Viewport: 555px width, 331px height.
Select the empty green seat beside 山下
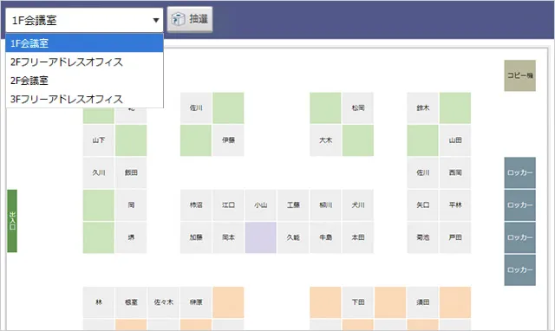[x=131, y=140]
